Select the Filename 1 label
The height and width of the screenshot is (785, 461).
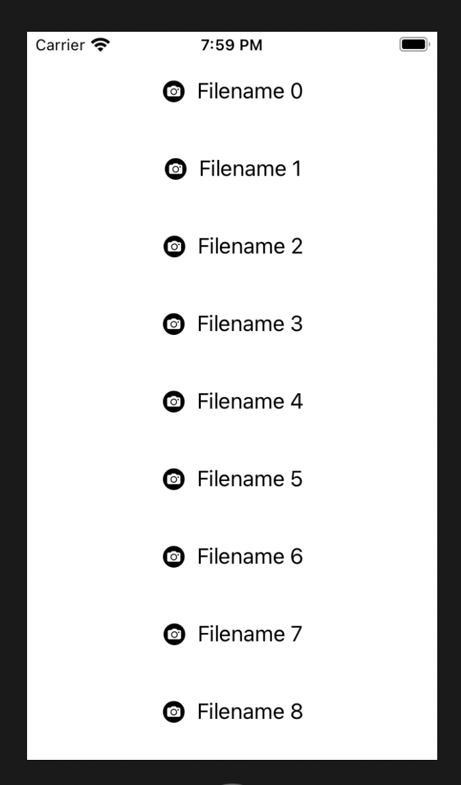pyautogui.click(x=250, y=168)
